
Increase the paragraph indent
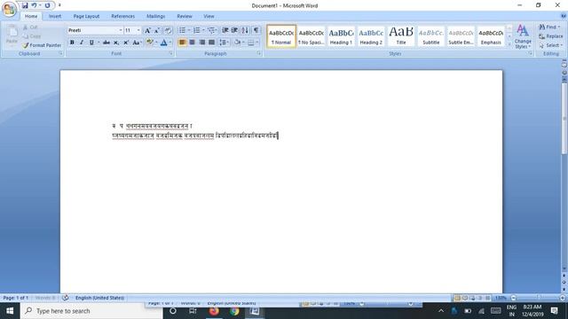[x=234, y=30]
